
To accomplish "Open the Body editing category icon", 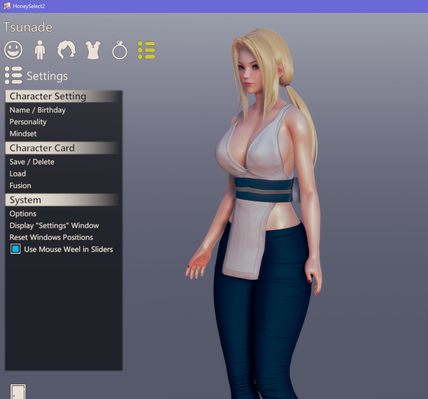I will [40, 50].
